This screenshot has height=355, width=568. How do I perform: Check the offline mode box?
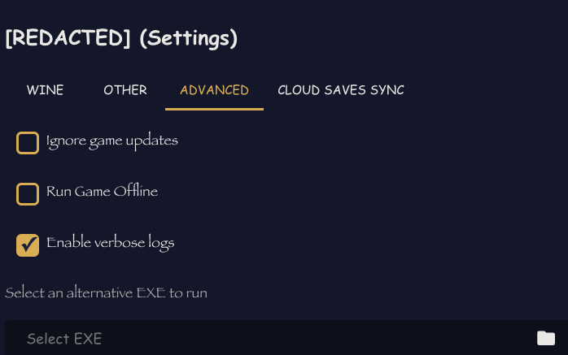coord(28,194)
